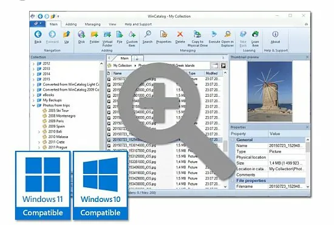Image resolution: width=334 pixels, height=225 pixels.
Task: Click My Collection in the breadcrumb path
Action: (122, 66)
